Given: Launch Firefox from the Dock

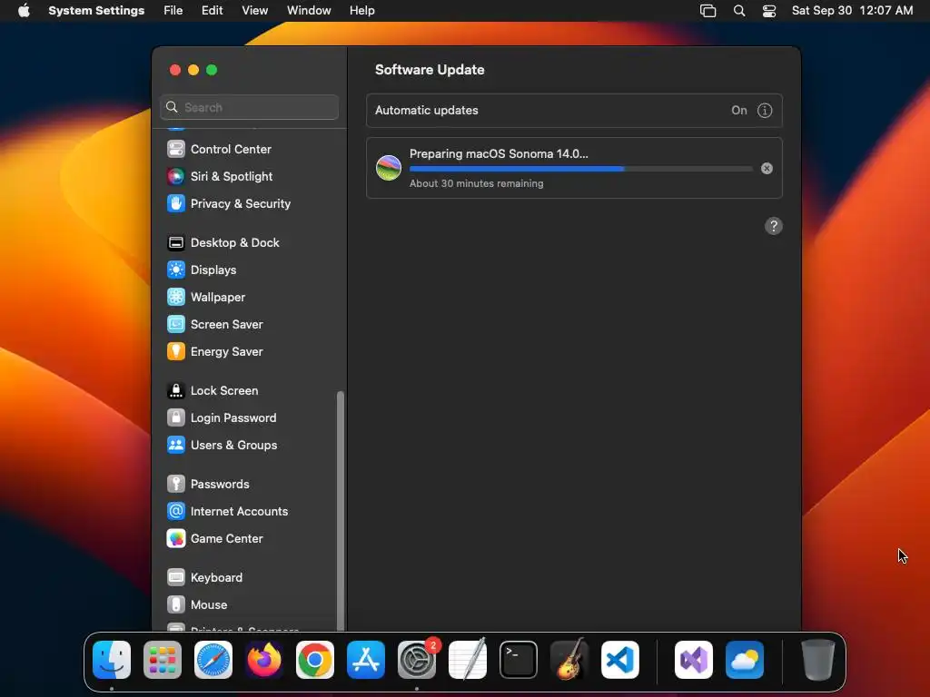Looking at the screenshot, I should coord(264,661).
